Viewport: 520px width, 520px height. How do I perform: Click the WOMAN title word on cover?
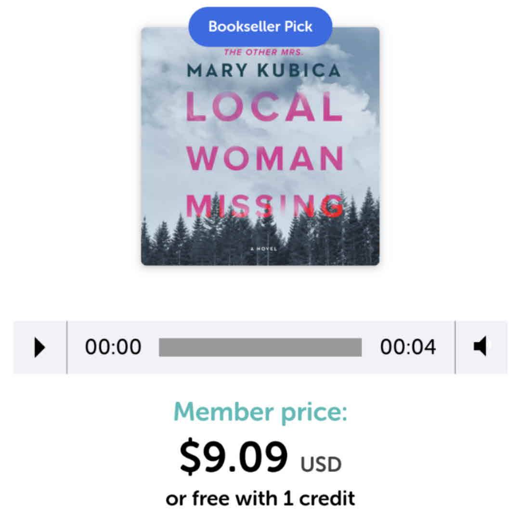click(x=265, y=158)
